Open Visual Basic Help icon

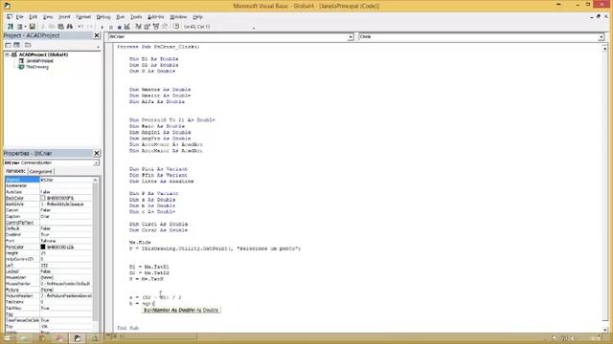click(176, 27)
